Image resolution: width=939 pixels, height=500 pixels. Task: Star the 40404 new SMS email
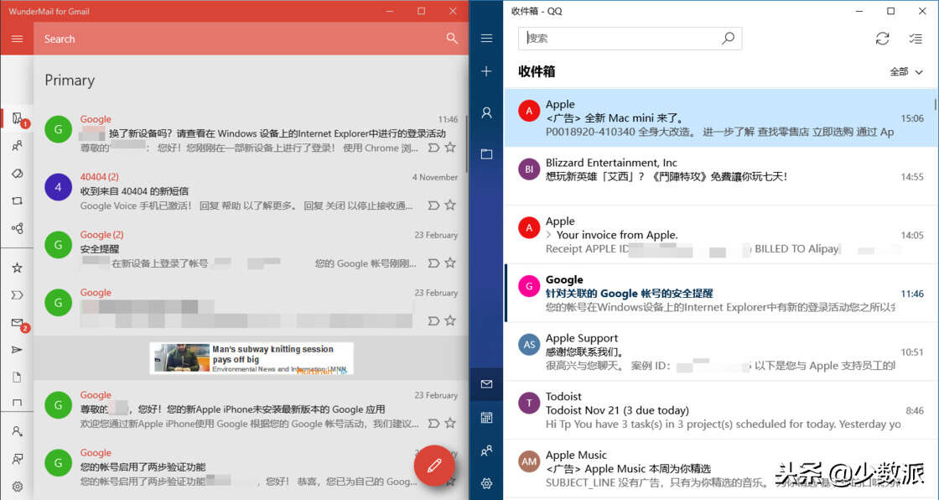tap(450, 205)
